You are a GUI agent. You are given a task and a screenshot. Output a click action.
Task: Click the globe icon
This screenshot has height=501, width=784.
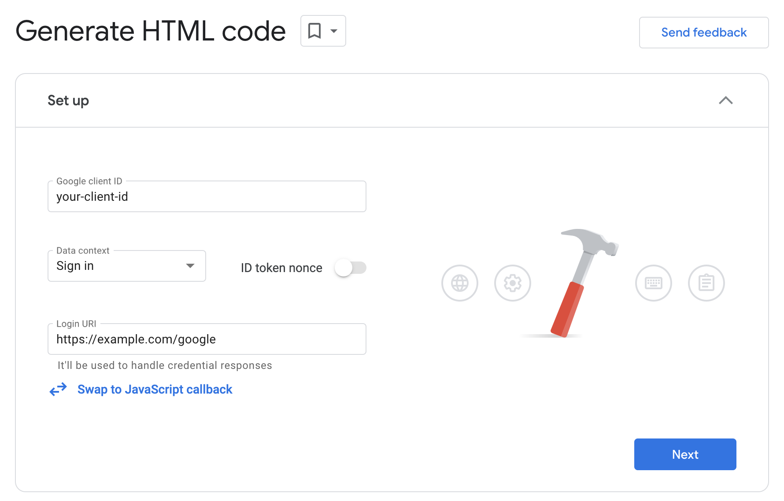pyautogui.click(x=460, y=283)
